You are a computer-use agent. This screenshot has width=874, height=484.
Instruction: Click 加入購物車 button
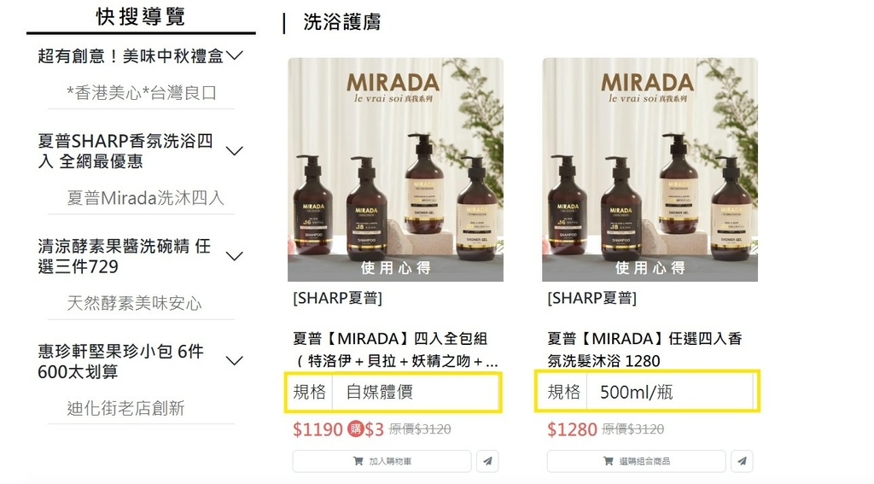(x=382, y=461)
